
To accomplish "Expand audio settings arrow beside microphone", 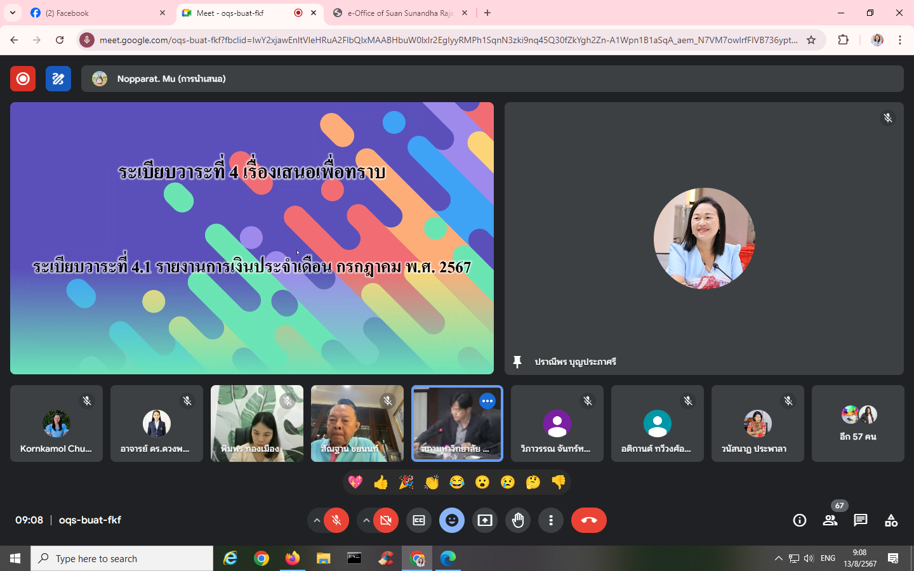I will tap(316, 520).
